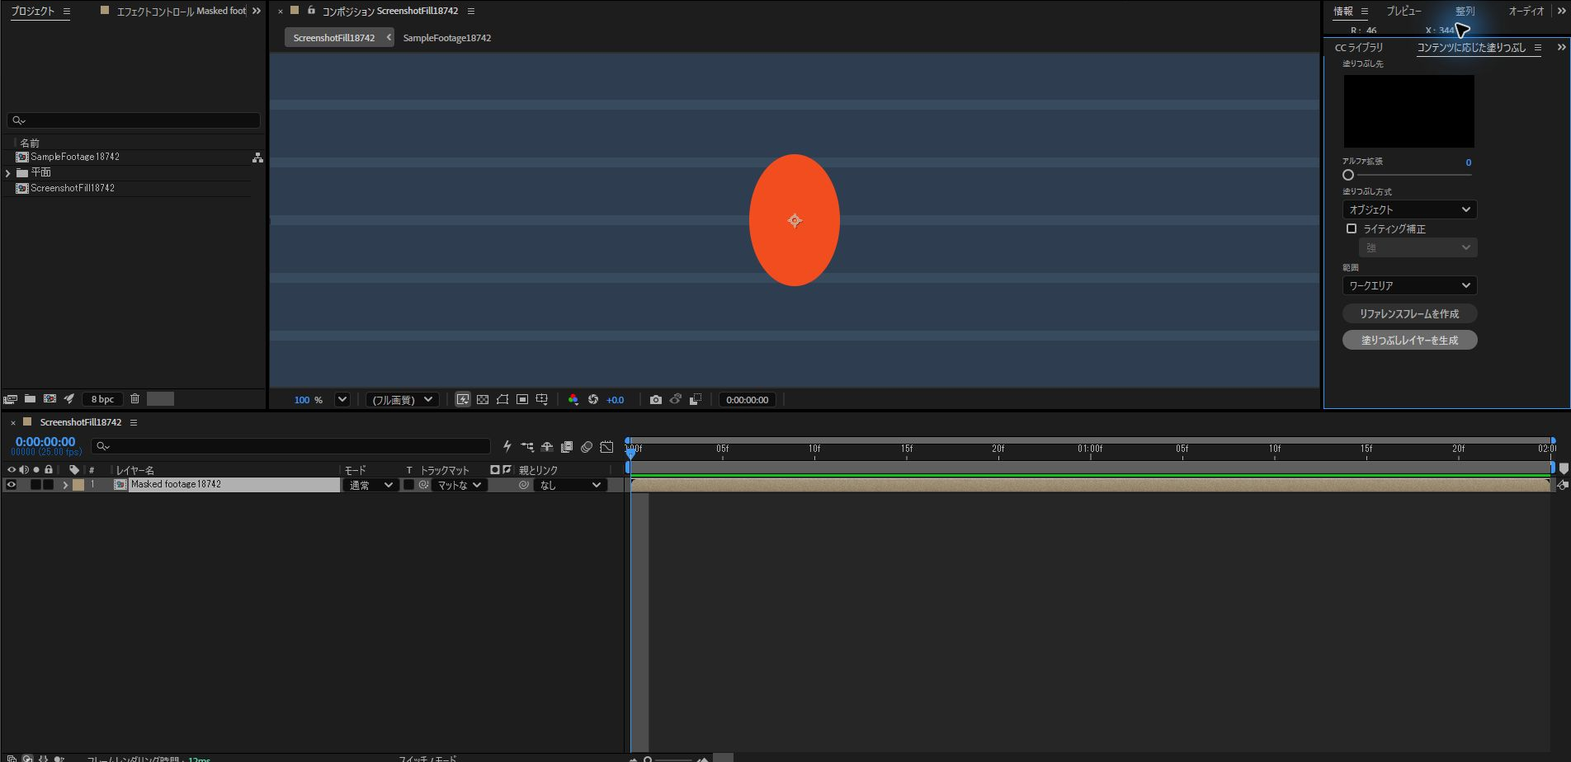
Task: Toggle the shy layers icon in timeline
Action: pyautogui.click(x=547, y=446)
